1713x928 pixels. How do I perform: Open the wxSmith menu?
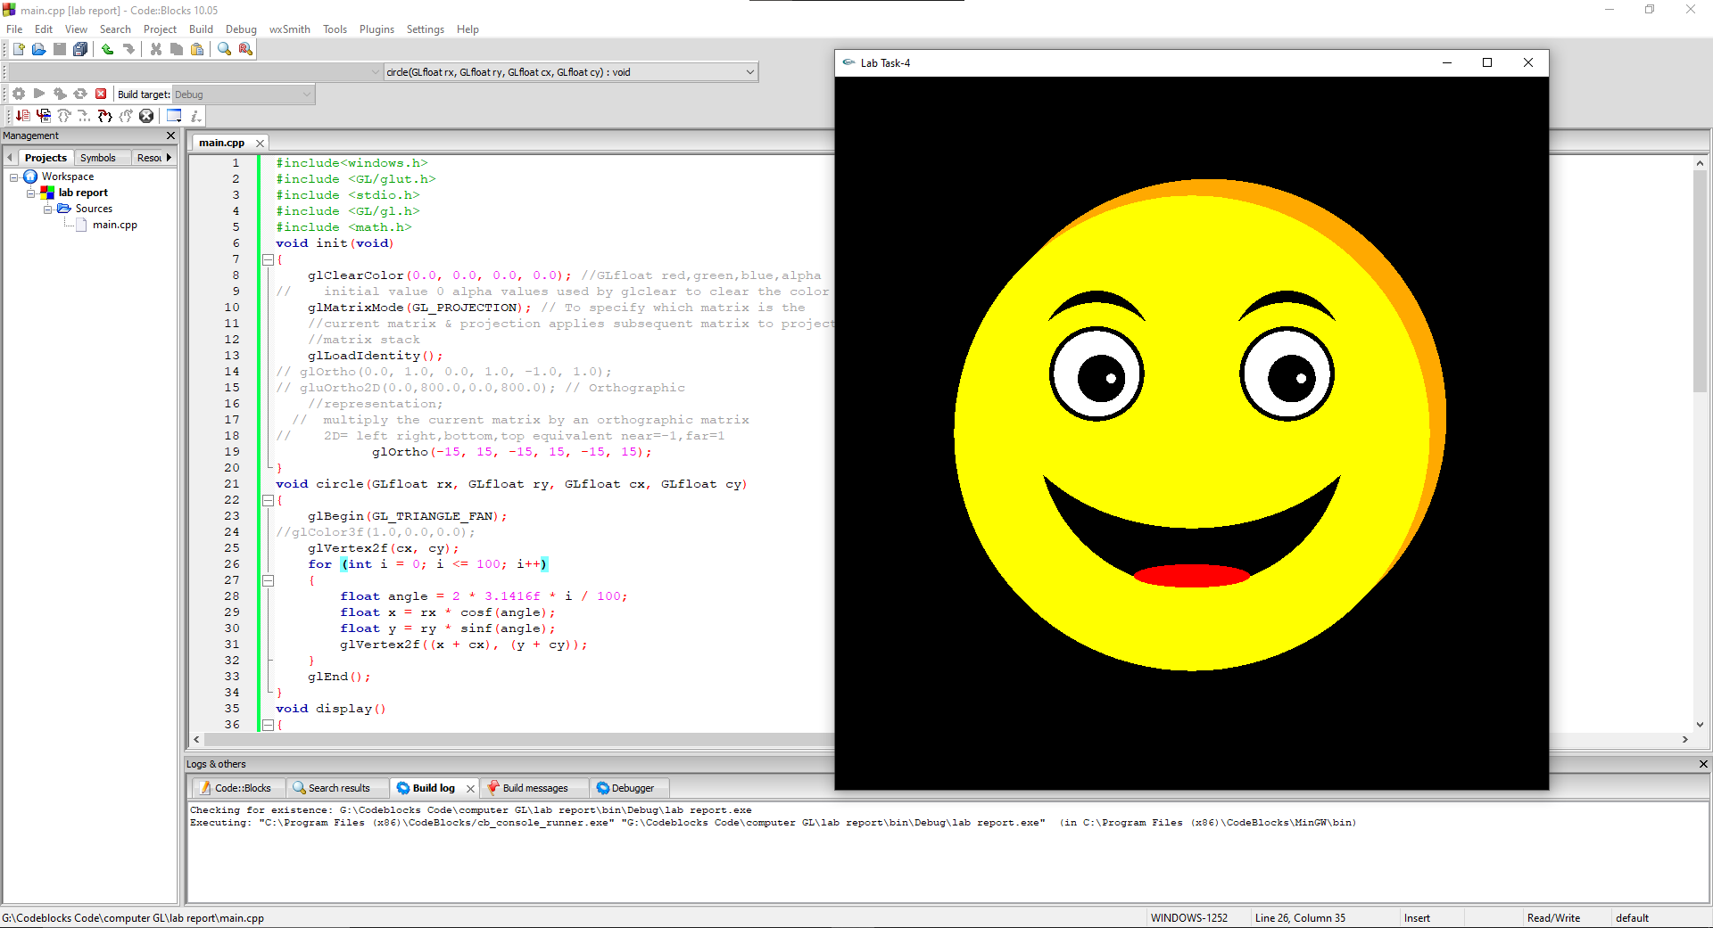click(290, 29)
